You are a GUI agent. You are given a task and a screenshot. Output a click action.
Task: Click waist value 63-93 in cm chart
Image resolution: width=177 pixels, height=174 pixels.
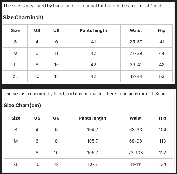pos(136,130)
